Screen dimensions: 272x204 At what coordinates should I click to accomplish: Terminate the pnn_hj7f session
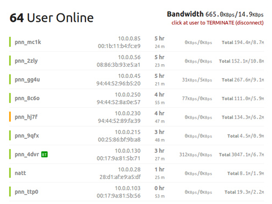click(26, 117)
